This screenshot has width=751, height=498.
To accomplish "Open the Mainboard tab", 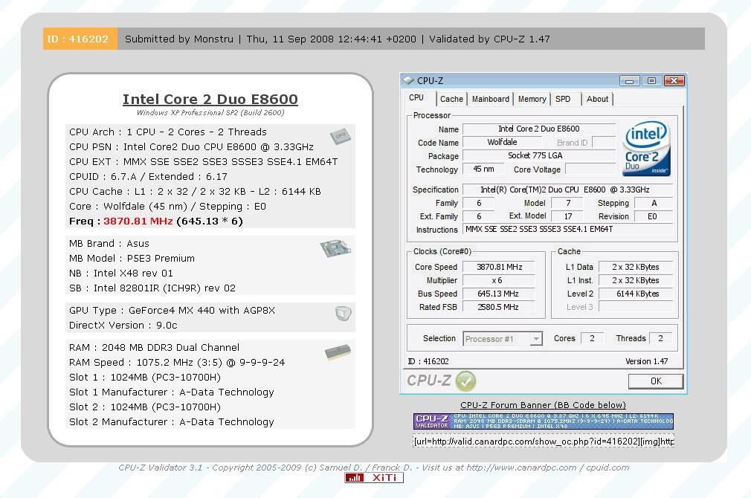I will tap(491, 99).
